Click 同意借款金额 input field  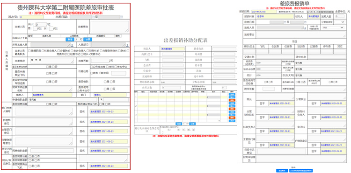click(x=52, y=151)
